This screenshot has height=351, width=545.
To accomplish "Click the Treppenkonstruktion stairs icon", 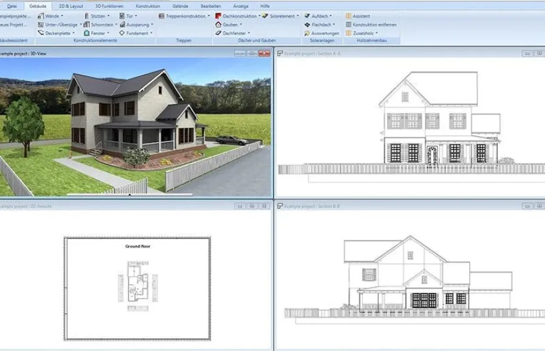I will (x=162, y=16).
